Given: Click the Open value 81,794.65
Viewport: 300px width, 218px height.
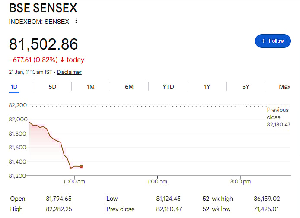Looking at the screenshot, I should (59, 199).
